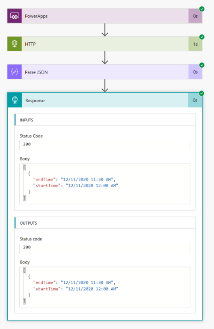Click the Parse JSON success checkmark

[202, 65]
